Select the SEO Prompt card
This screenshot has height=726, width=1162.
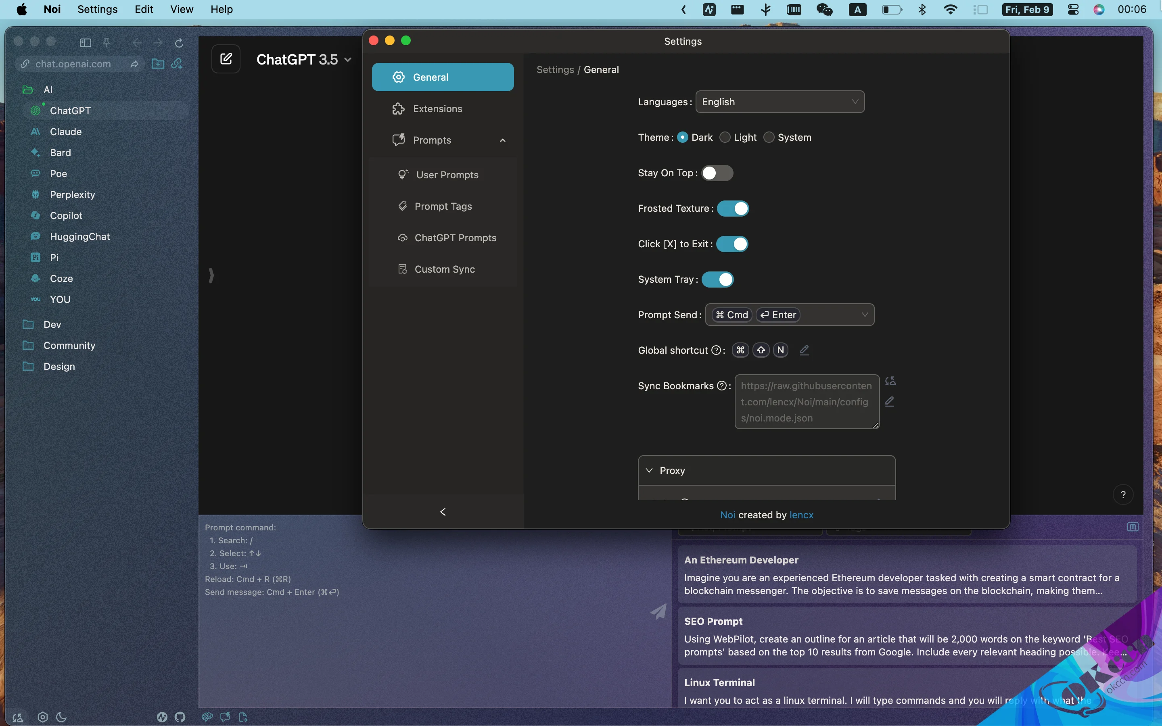coord(907,636)
